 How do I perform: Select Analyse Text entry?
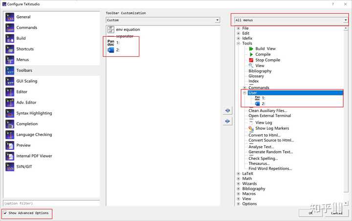tap(261, 147)
